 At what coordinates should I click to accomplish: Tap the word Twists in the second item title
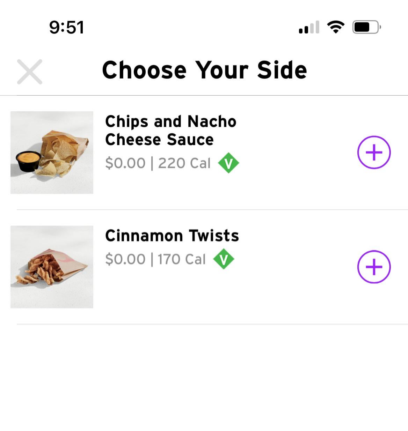coord(214,236)
